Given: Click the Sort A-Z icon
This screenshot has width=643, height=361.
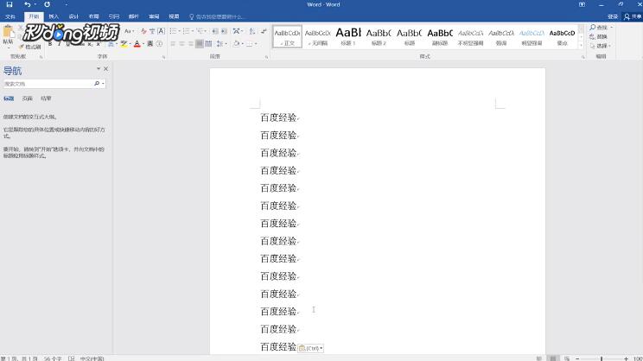Looking at the screenshot, I should [251, 31].
